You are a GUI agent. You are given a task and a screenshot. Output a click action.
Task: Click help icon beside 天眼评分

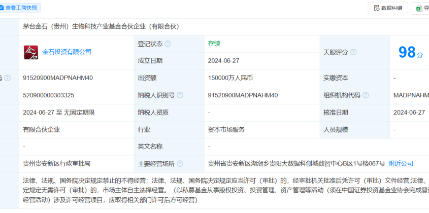point(353,52)
